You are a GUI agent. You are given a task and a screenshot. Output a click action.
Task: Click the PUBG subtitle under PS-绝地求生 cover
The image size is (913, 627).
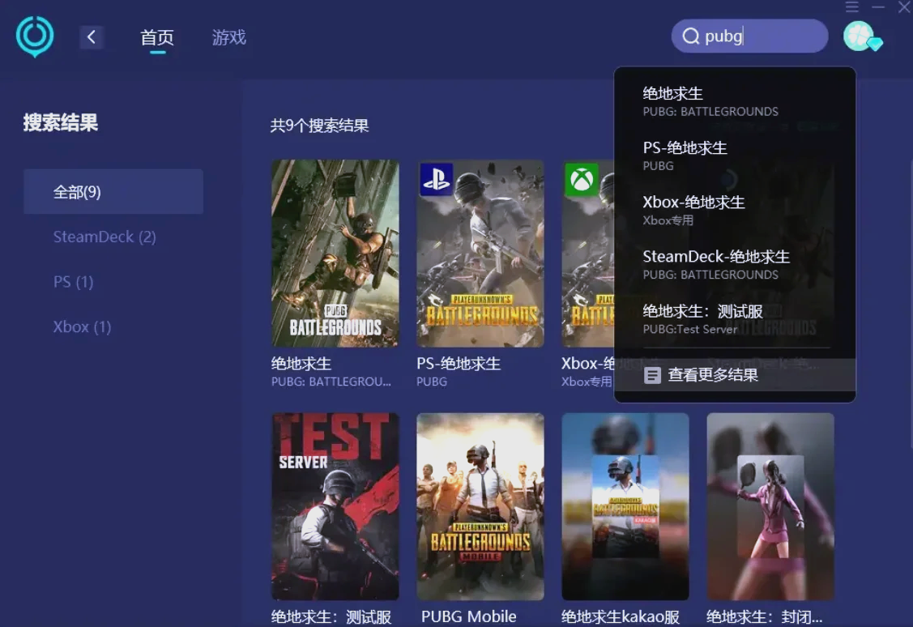click(x=432, y=382)
